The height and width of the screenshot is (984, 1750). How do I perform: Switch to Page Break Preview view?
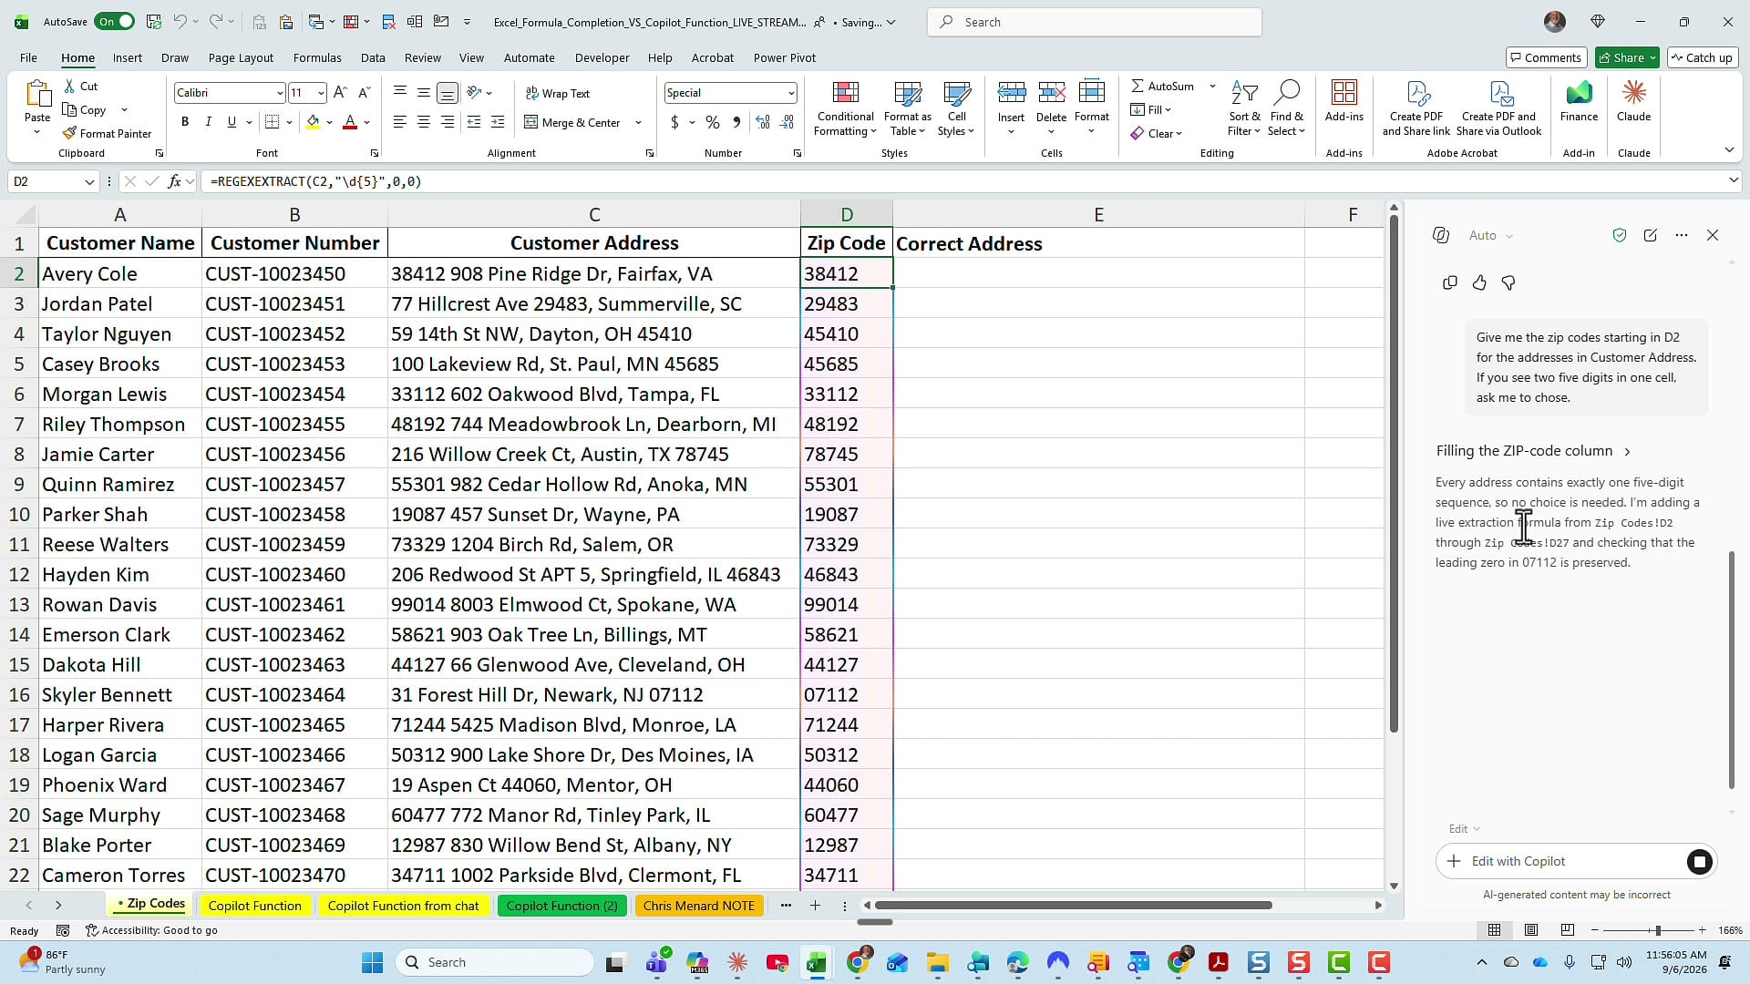tap(1567, 930)
